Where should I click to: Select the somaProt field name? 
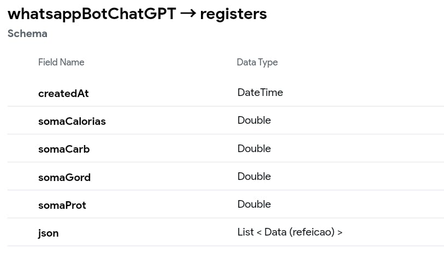(62, 205)
